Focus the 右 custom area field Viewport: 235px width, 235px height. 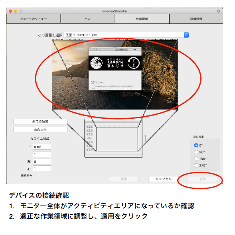pos(42,168)
